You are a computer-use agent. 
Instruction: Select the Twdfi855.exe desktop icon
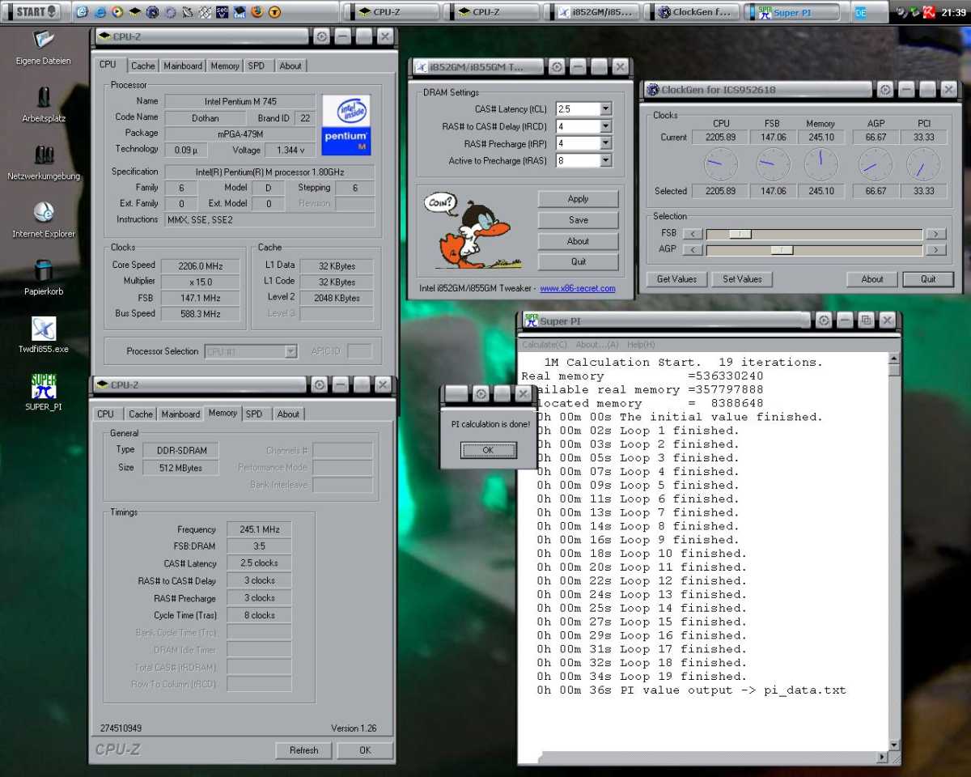(x=43, y=335)
